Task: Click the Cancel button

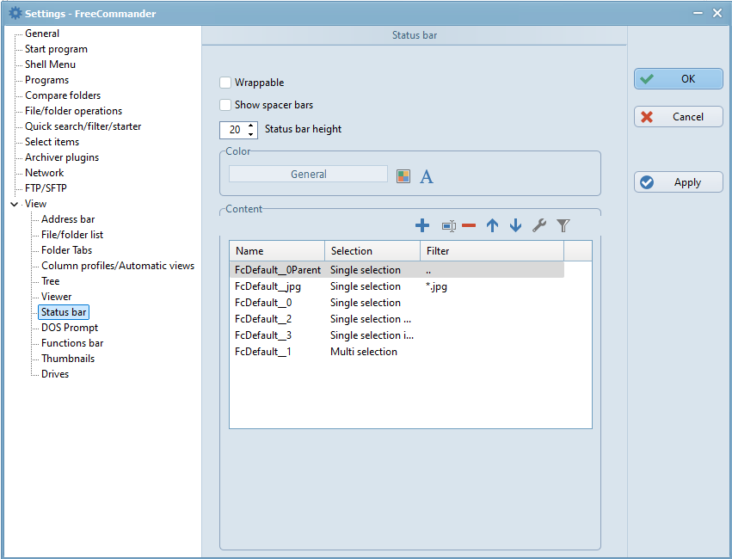Action: [679, 117]
